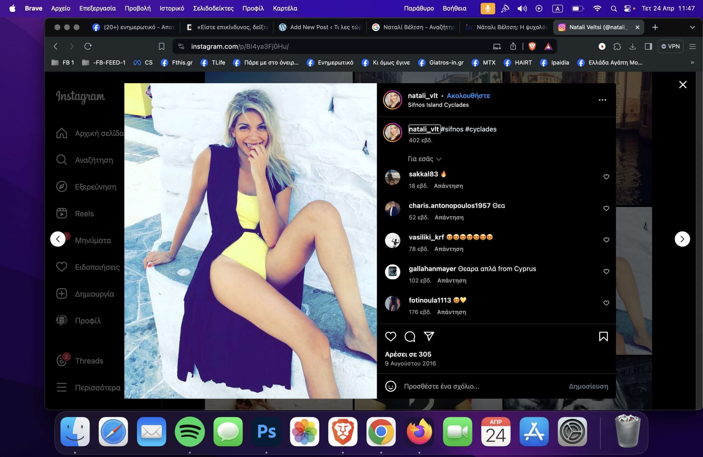Open natali_vlt username in post header
This screenshot has height=457, width=703.
pyautogui.click(x=423, y=96)
